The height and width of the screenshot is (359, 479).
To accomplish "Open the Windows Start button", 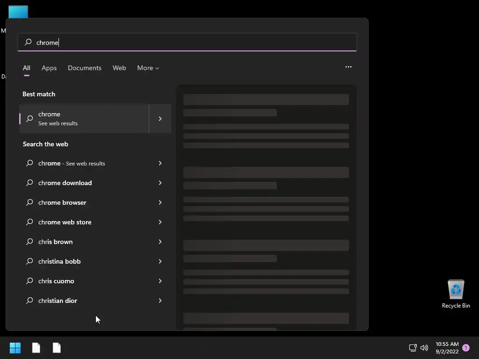I will (x=15, y=348).
